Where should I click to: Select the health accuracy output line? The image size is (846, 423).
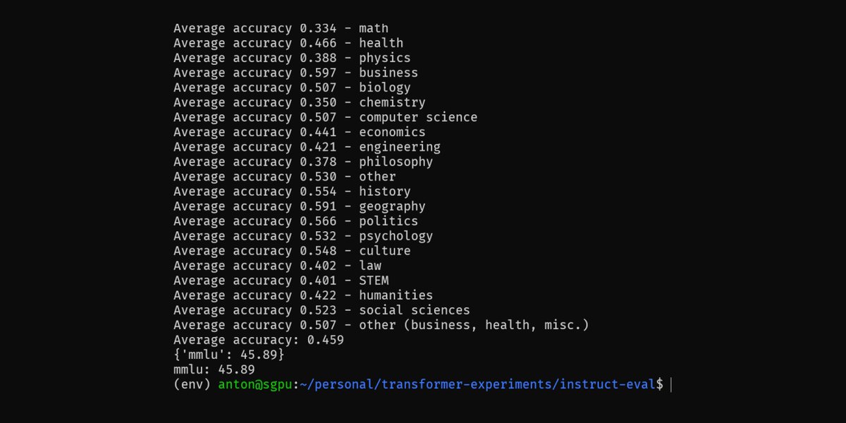[288, 43]
